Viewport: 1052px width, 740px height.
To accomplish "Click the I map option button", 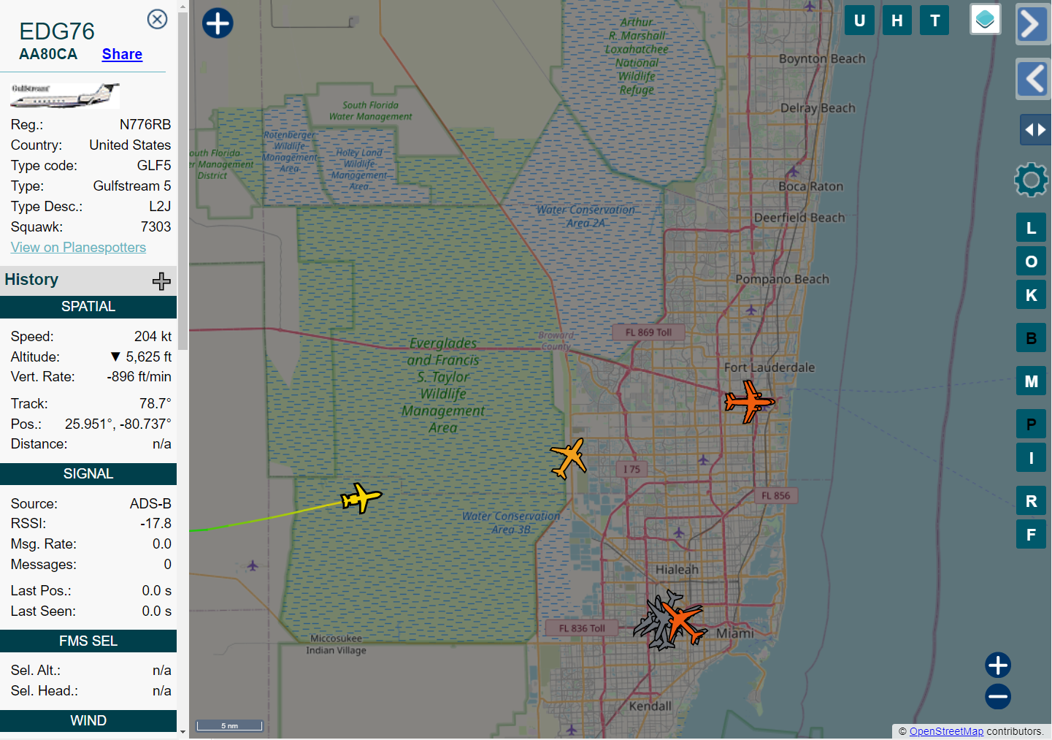I will tap(1031, 458).
